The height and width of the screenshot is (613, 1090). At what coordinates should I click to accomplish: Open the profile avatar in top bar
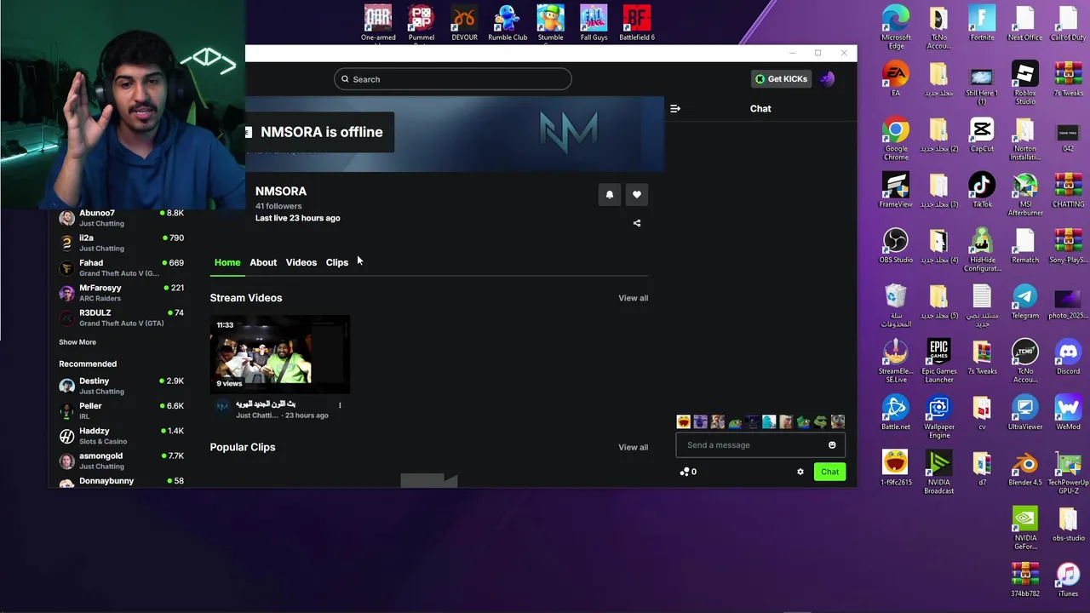coord(827,79)
